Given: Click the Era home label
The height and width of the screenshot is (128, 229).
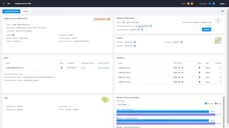Looking at the screenshot, I should (9, 4).
